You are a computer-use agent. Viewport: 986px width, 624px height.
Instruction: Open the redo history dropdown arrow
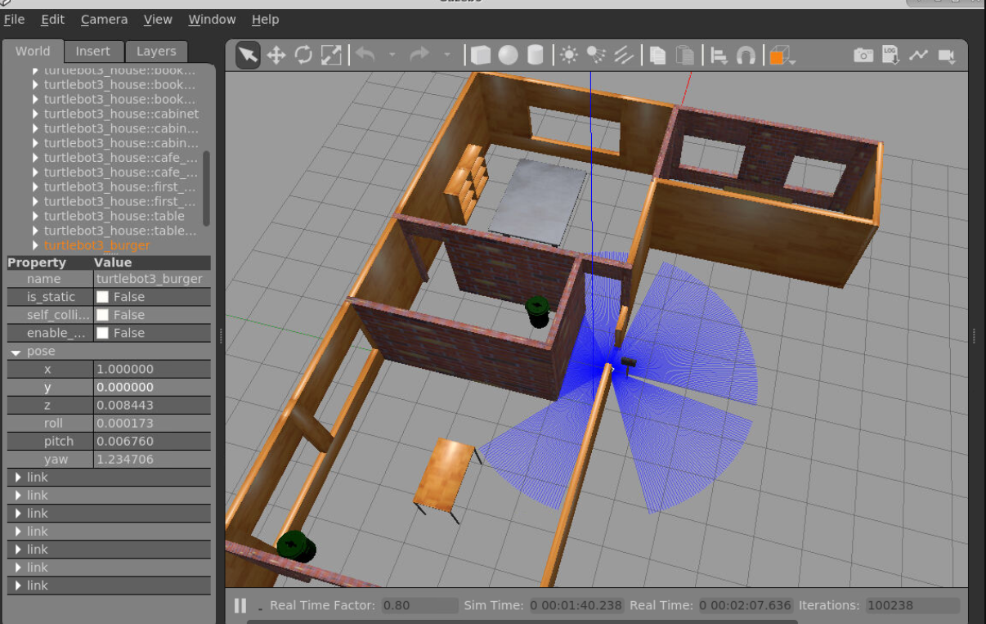click(446, 55)
